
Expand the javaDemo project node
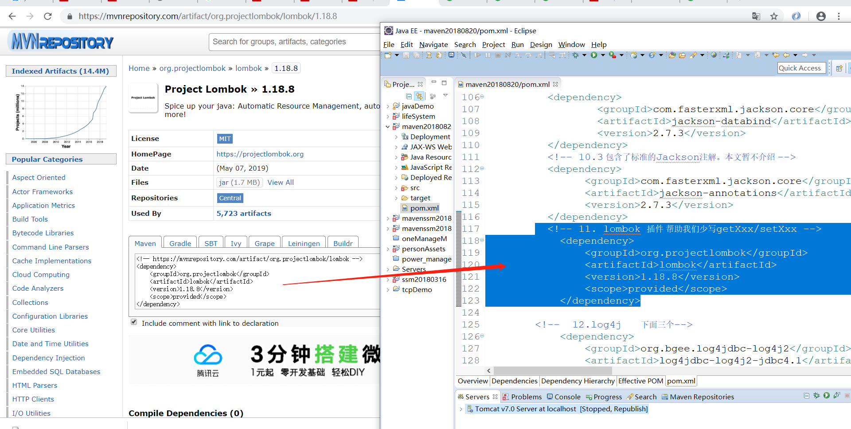(388, 106)
